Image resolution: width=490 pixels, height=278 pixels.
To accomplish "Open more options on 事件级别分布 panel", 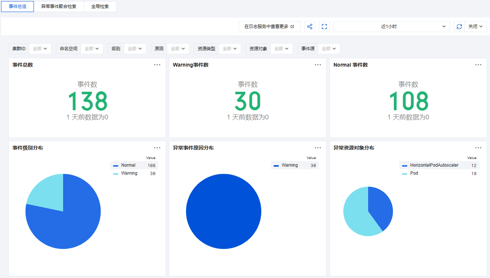I will point(157,148).
